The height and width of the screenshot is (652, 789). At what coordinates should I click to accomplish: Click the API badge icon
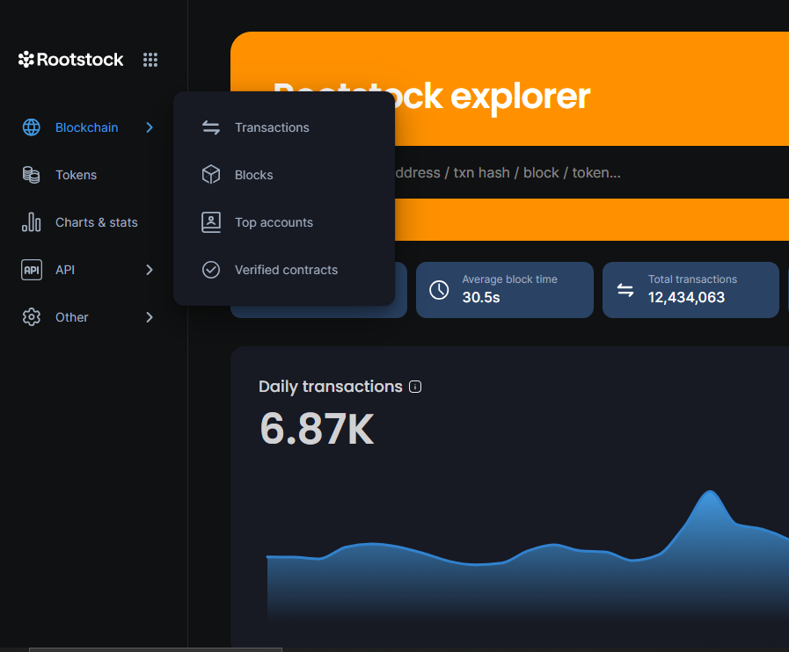[x=32, y=270]
